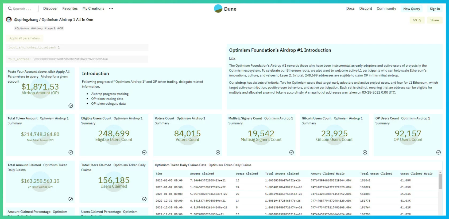Select the 2022-12-31 00:00 time cell

tap(169, 201)
